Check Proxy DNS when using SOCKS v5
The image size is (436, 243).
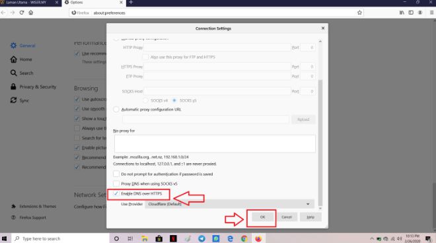click(116, 184)
